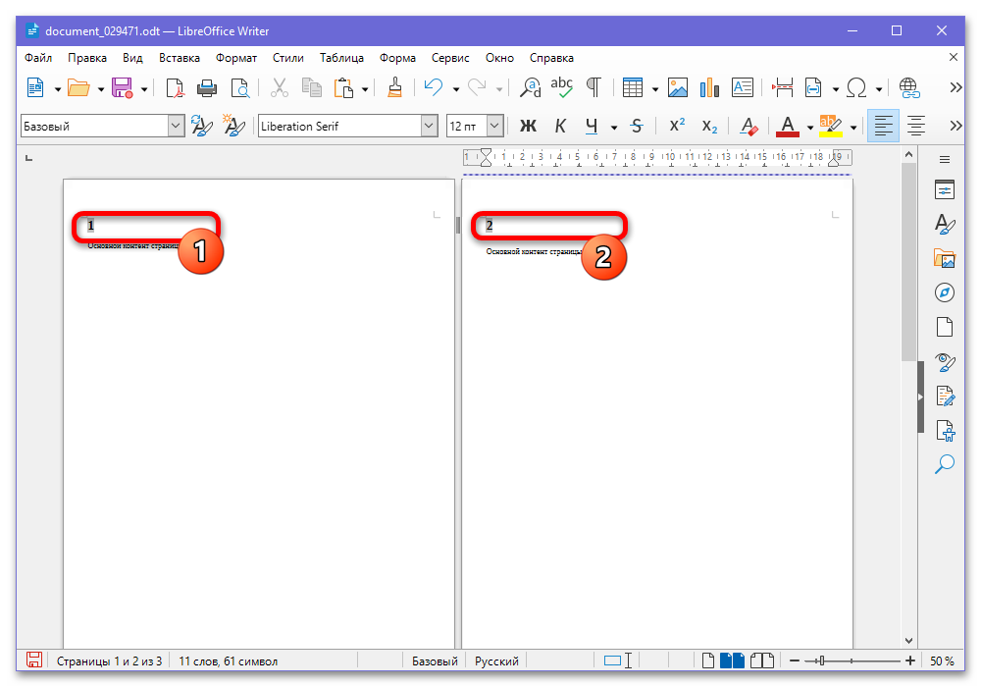The height and width of the screenshot is (687, 981).
Task: Open the Navigator in the sidebar
Action: [945, 292]
